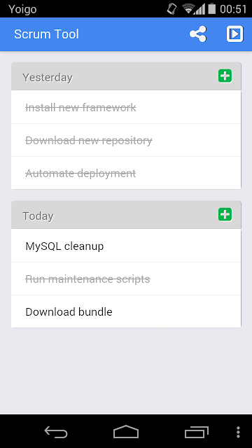Uncheck the Run maintenance scripts task

pos(126,279)
